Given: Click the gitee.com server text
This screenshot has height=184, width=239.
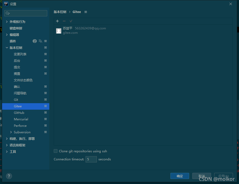Looking at the screenshot, I should (x=70, y=33).
